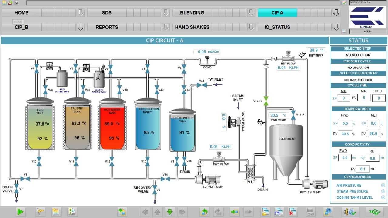
Task: Switch to the BLENDING screen tab
Action: coord(192,13)
